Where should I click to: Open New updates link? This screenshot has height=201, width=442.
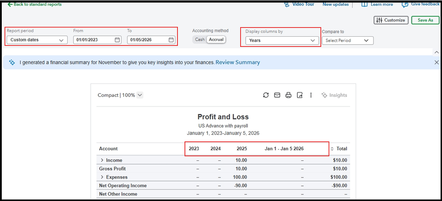335,4
